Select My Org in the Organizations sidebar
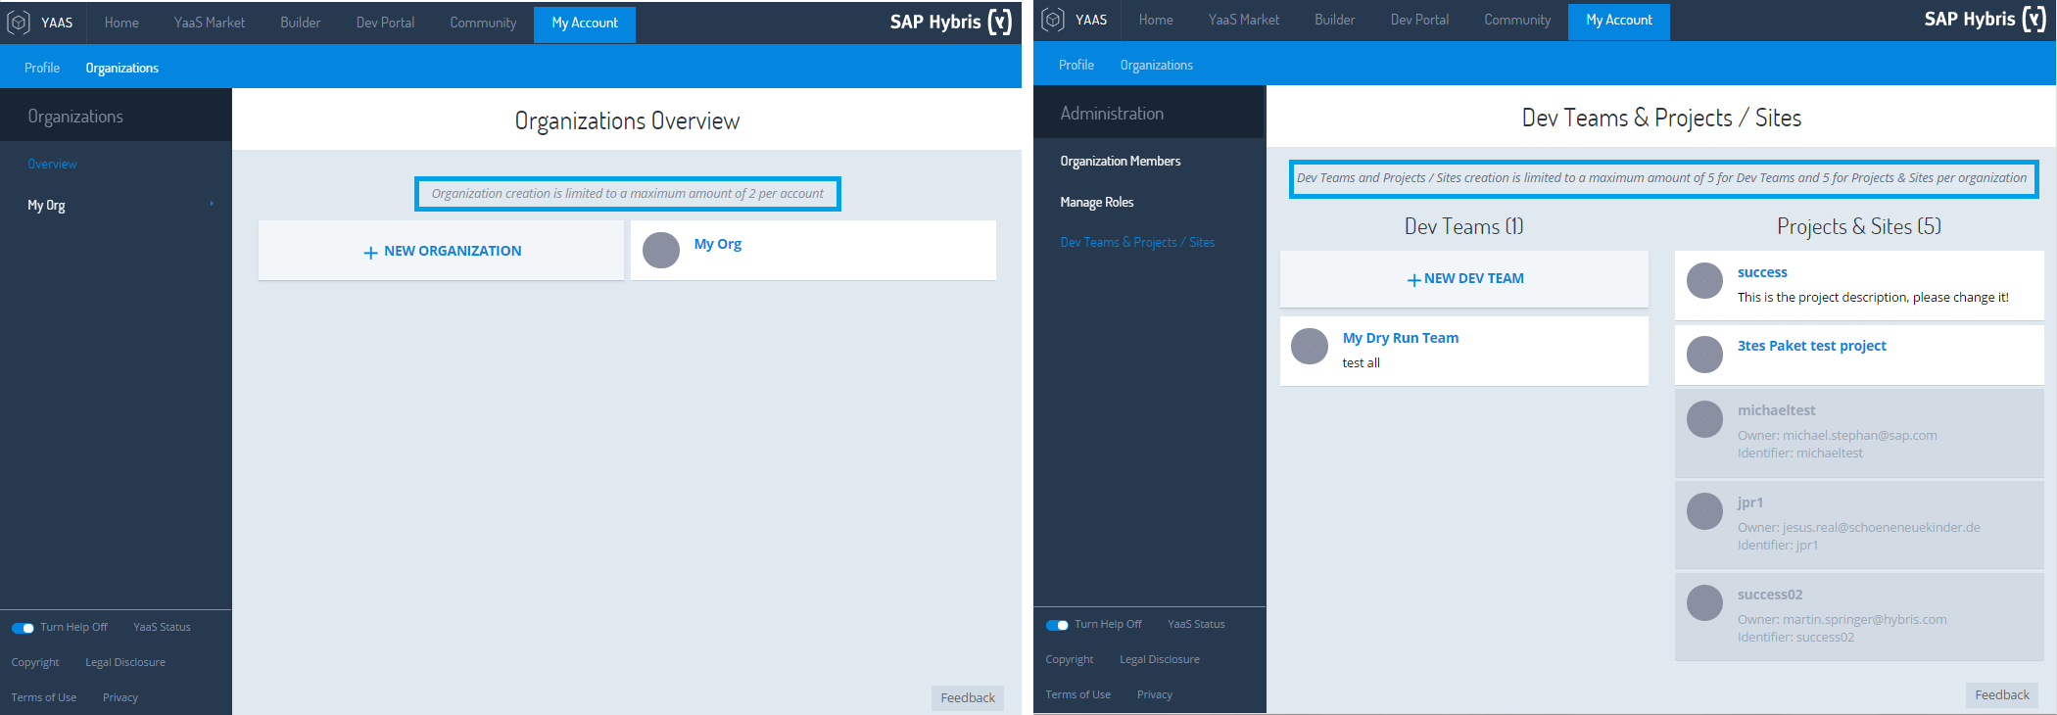2057x715 pixels. pos(46,205)
